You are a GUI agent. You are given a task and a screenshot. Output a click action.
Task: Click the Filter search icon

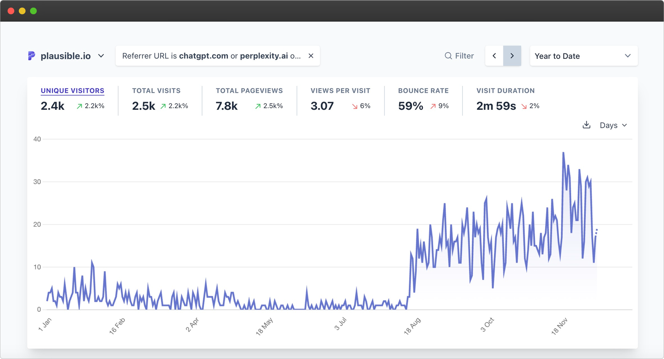448,56
